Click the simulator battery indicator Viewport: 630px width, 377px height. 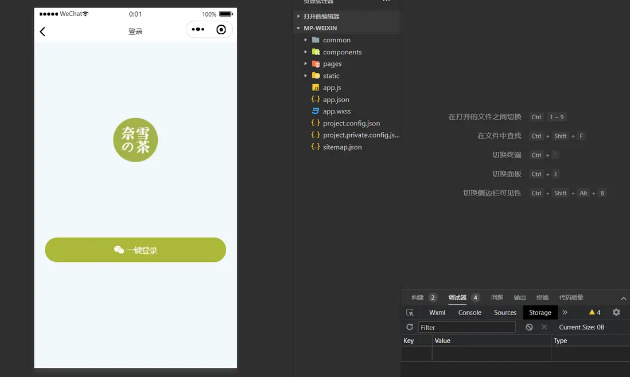[x=226, y=14]
